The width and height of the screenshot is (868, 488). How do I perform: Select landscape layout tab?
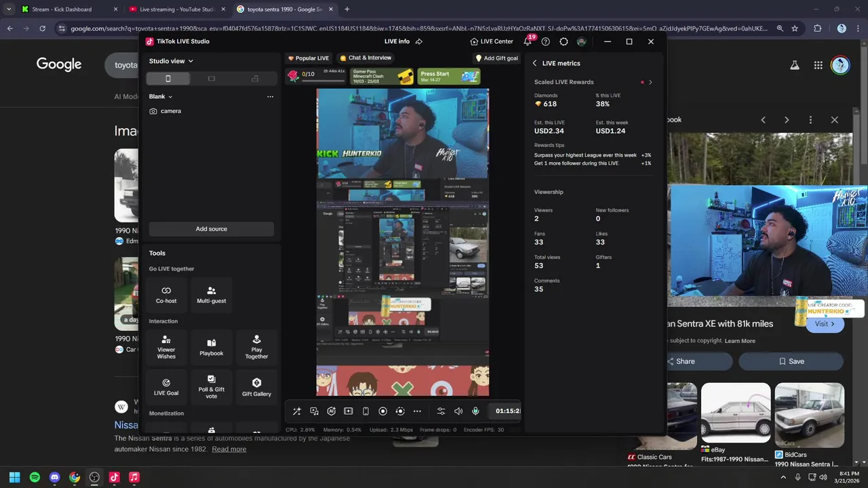(x=212, y=79)
